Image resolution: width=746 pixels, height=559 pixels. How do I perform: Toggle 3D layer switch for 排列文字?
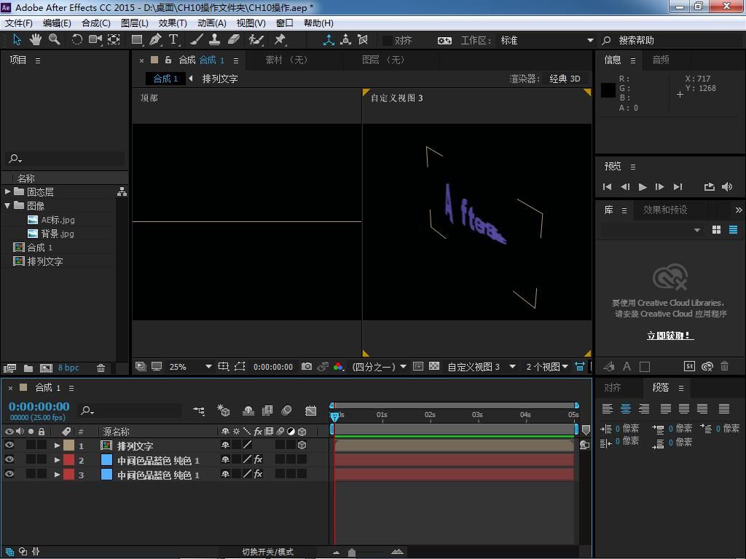click(x=302, y=445)
